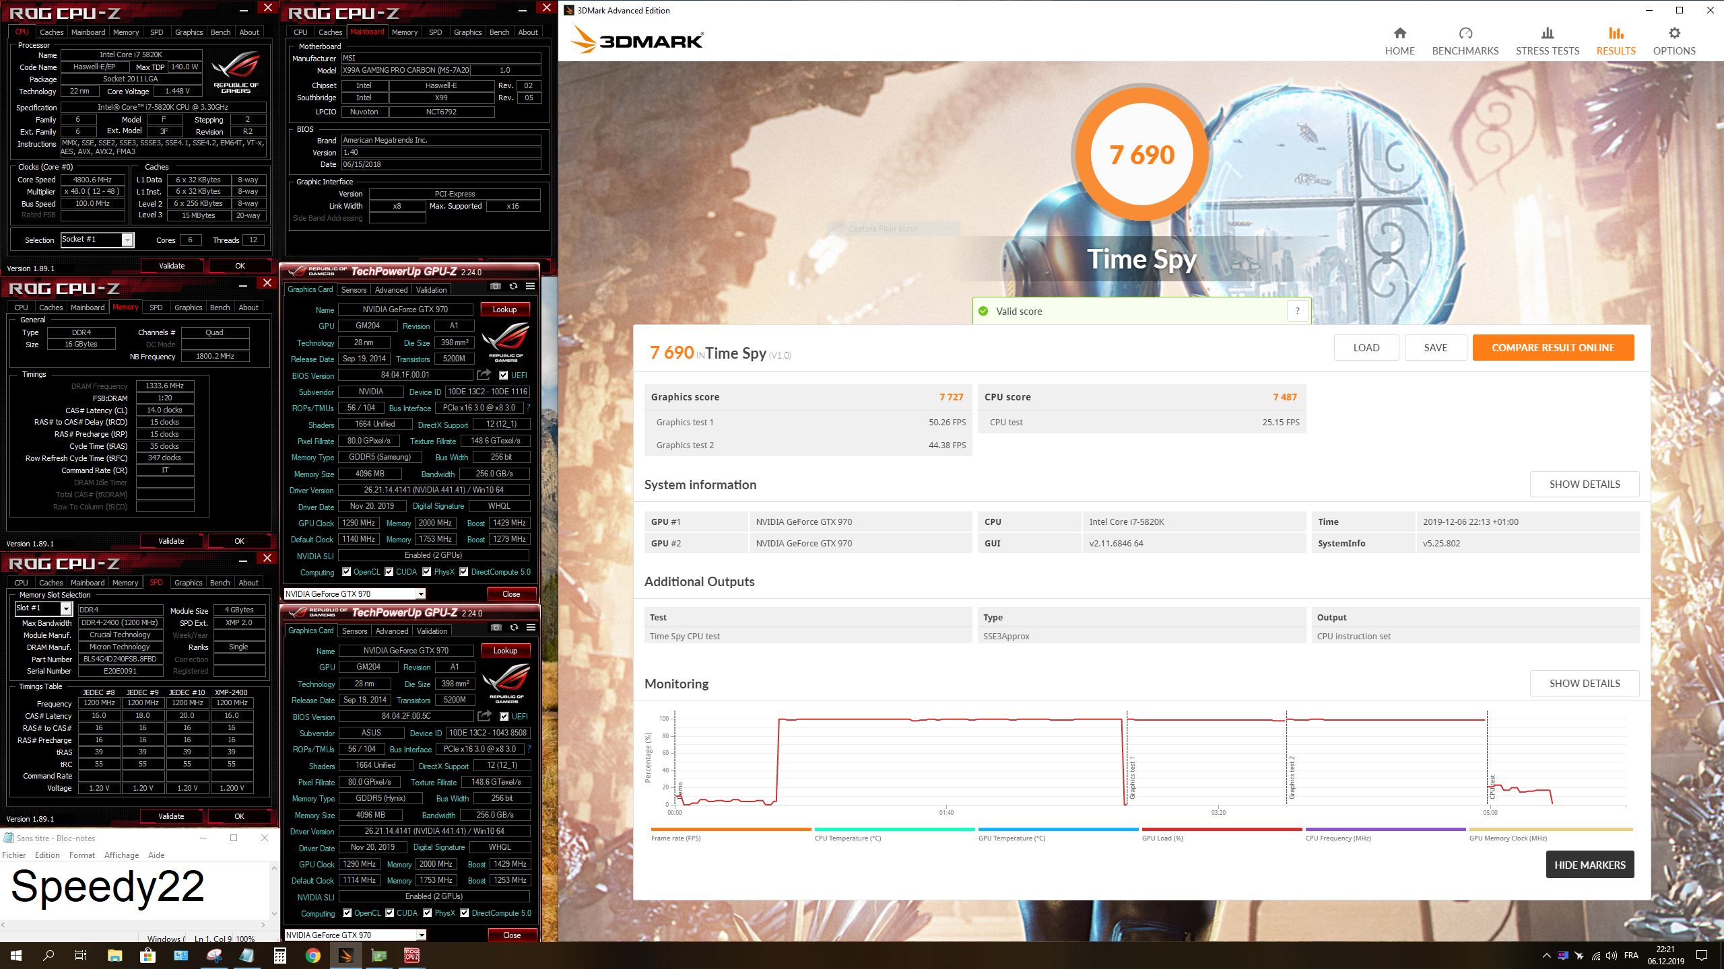Open the Fichier menu in Bloc-notes
This screenshot has width=1724, height=969.
[x=13, y=855]
